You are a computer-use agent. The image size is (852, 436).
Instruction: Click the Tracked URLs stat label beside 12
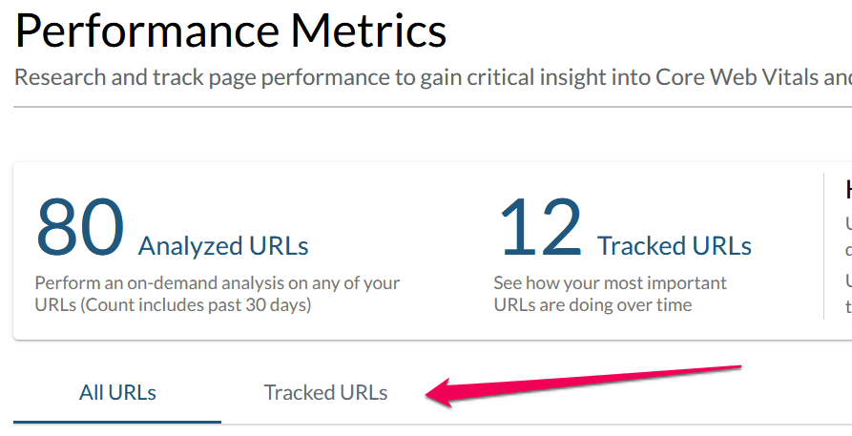pyautogui.click(x=675, y=246)
